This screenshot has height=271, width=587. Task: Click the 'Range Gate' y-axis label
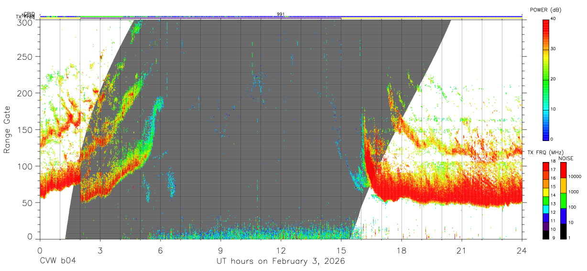coord(7,130)
